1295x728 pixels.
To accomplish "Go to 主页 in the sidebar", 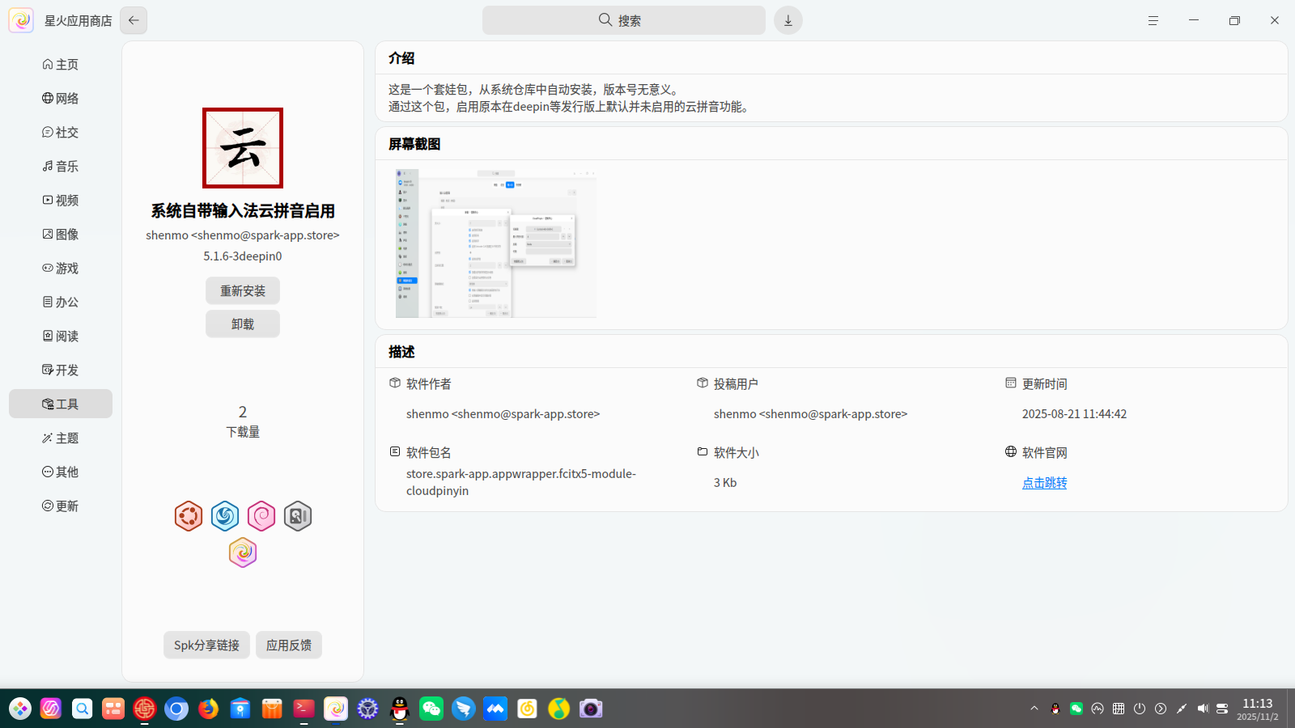I will [x=61, y=65].
